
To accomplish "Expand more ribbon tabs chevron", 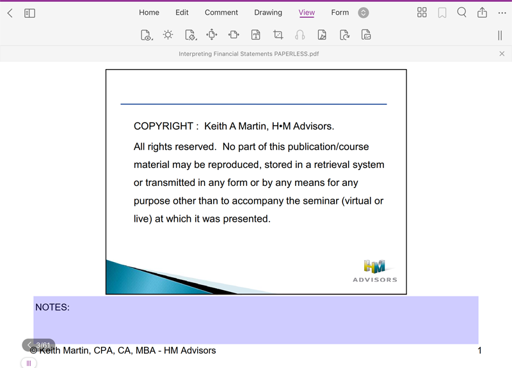I will click(364, 13).
